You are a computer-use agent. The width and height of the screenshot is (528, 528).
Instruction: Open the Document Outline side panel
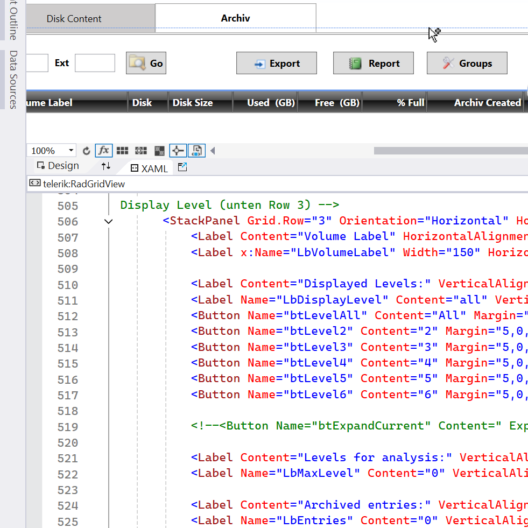(x=13, y=20)
